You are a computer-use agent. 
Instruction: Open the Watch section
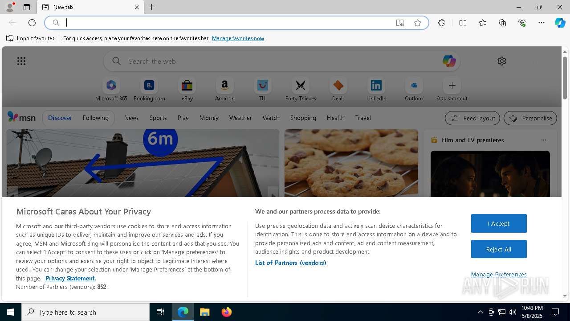pos(271,118)
